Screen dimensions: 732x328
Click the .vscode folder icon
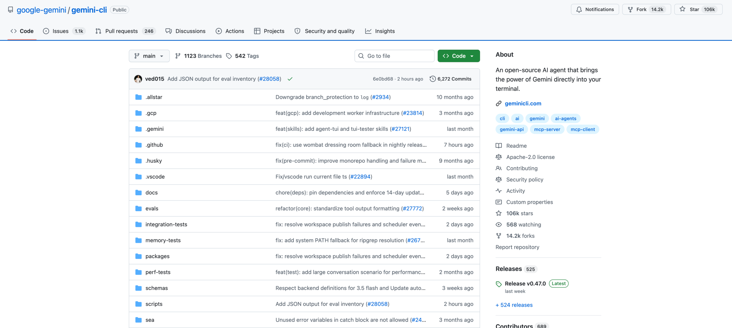pos(138,177)
